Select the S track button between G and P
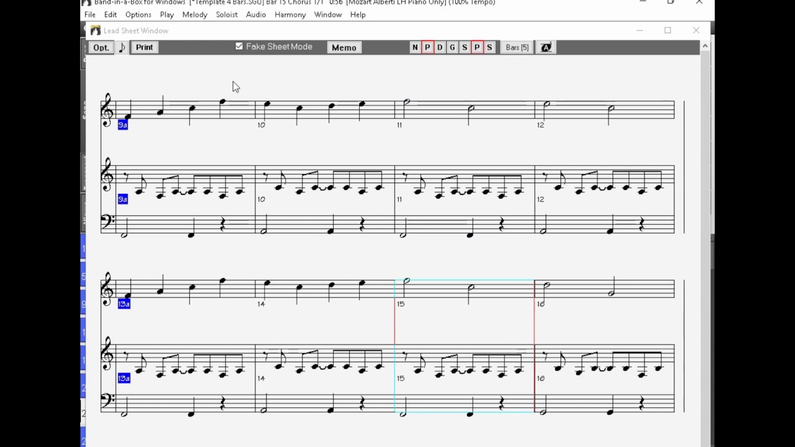Screen dimensions: 795x447 pyautogui.click(x=465, y=47)
